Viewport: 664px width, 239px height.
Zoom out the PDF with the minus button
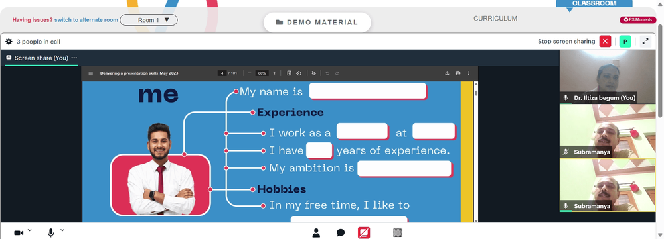[250, 73]
